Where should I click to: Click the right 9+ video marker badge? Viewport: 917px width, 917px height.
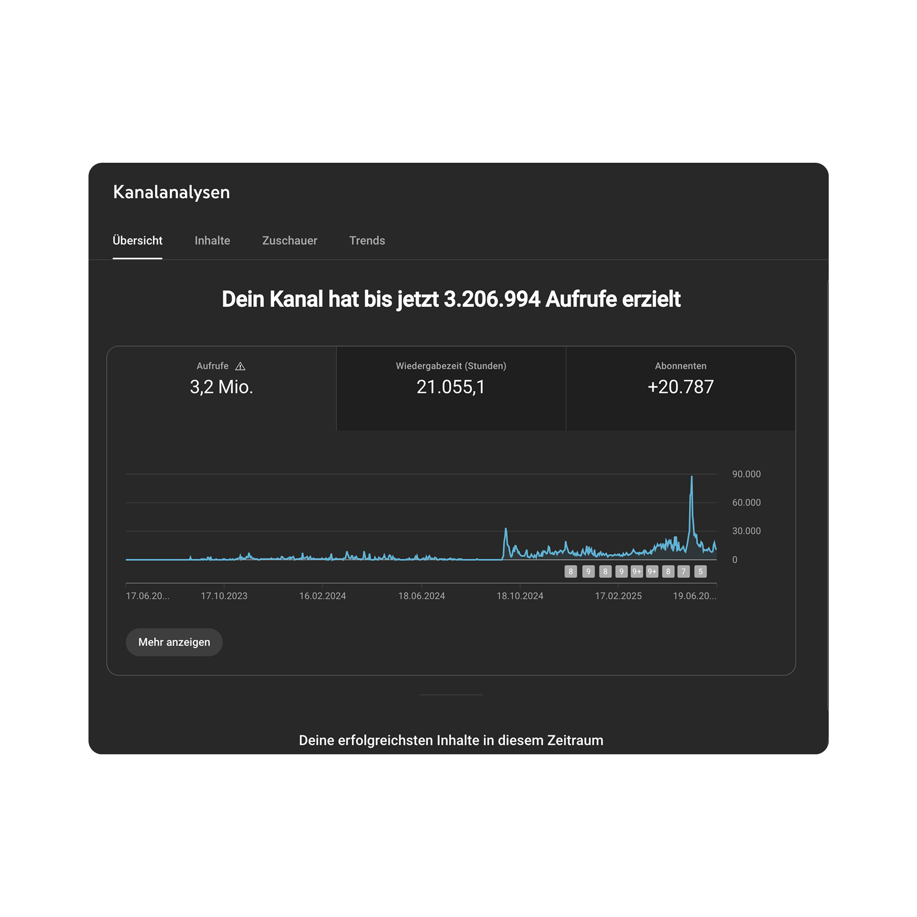(652, 571)
